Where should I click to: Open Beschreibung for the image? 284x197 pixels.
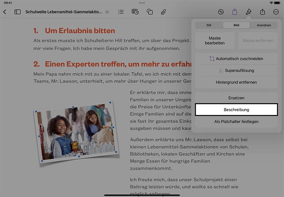[236, 110]
